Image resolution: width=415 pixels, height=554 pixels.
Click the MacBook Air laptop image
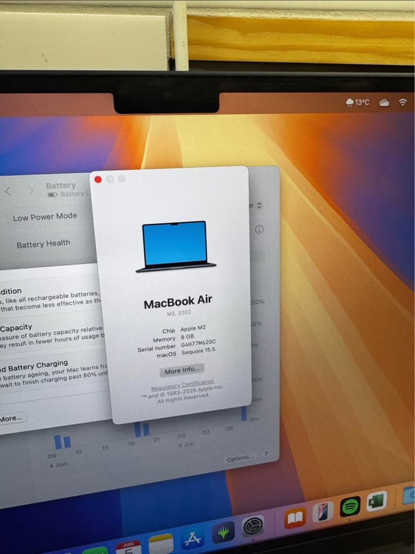(x=176, y=246)
